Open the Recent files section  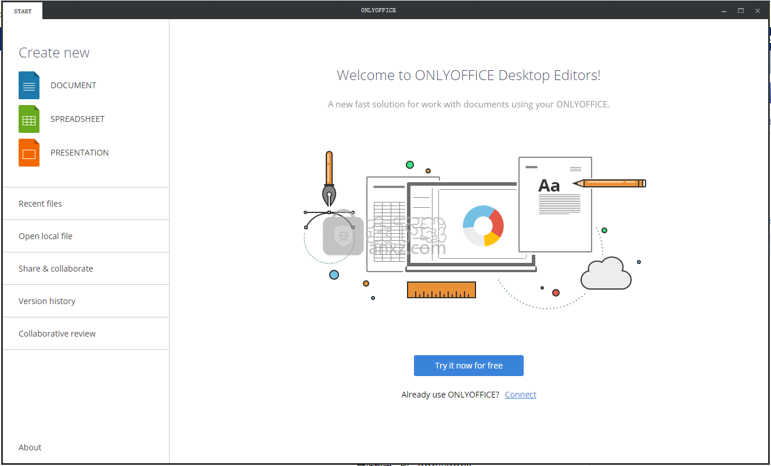click(x=86, y=204)
